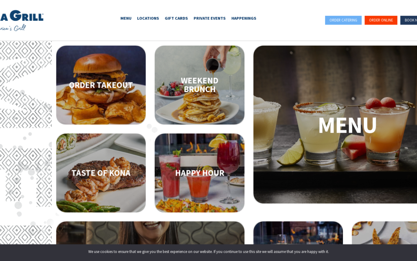Open the MENU navigation item
Viewport: 417px width, 261px height.
pos(126,19)
